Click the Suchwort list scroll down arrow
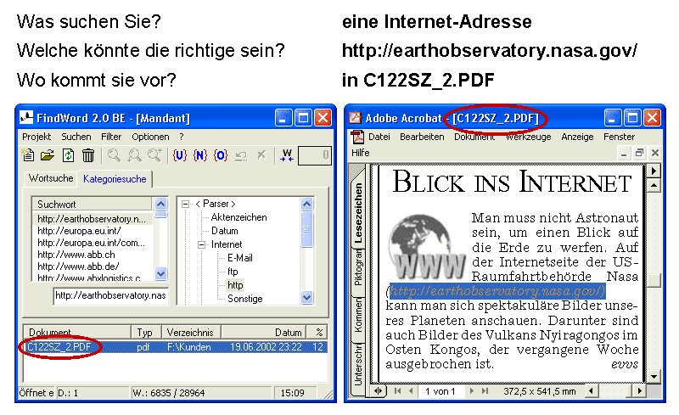Image resolution: width=679 pixels, height=415 pixels. (x=160, y=273)
